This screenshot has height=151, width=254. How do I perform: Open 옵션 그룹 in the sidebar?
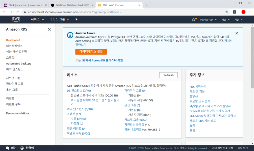tap(12, 90)
